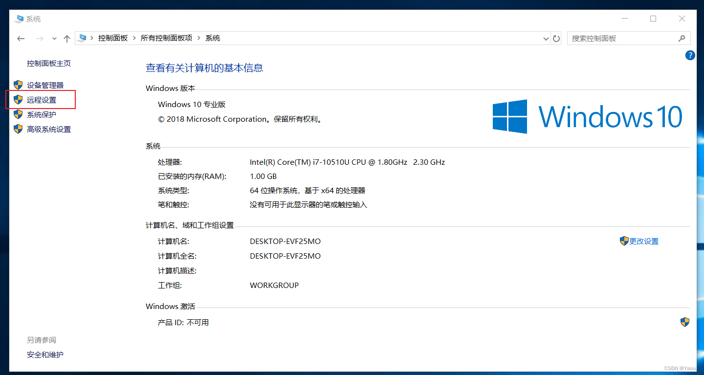Click 查看有关计算机的基本信息 heading
Image resolution: width=704 pixels, height=375 pixels.
pyautogui.click(x=204, y=68)
